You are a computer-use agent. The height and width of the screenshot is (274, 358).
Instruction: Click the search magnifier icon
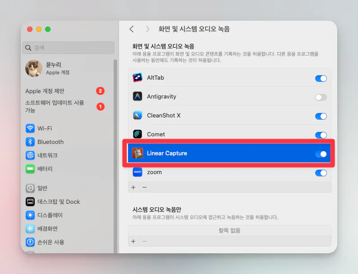[x=28, y=48]
